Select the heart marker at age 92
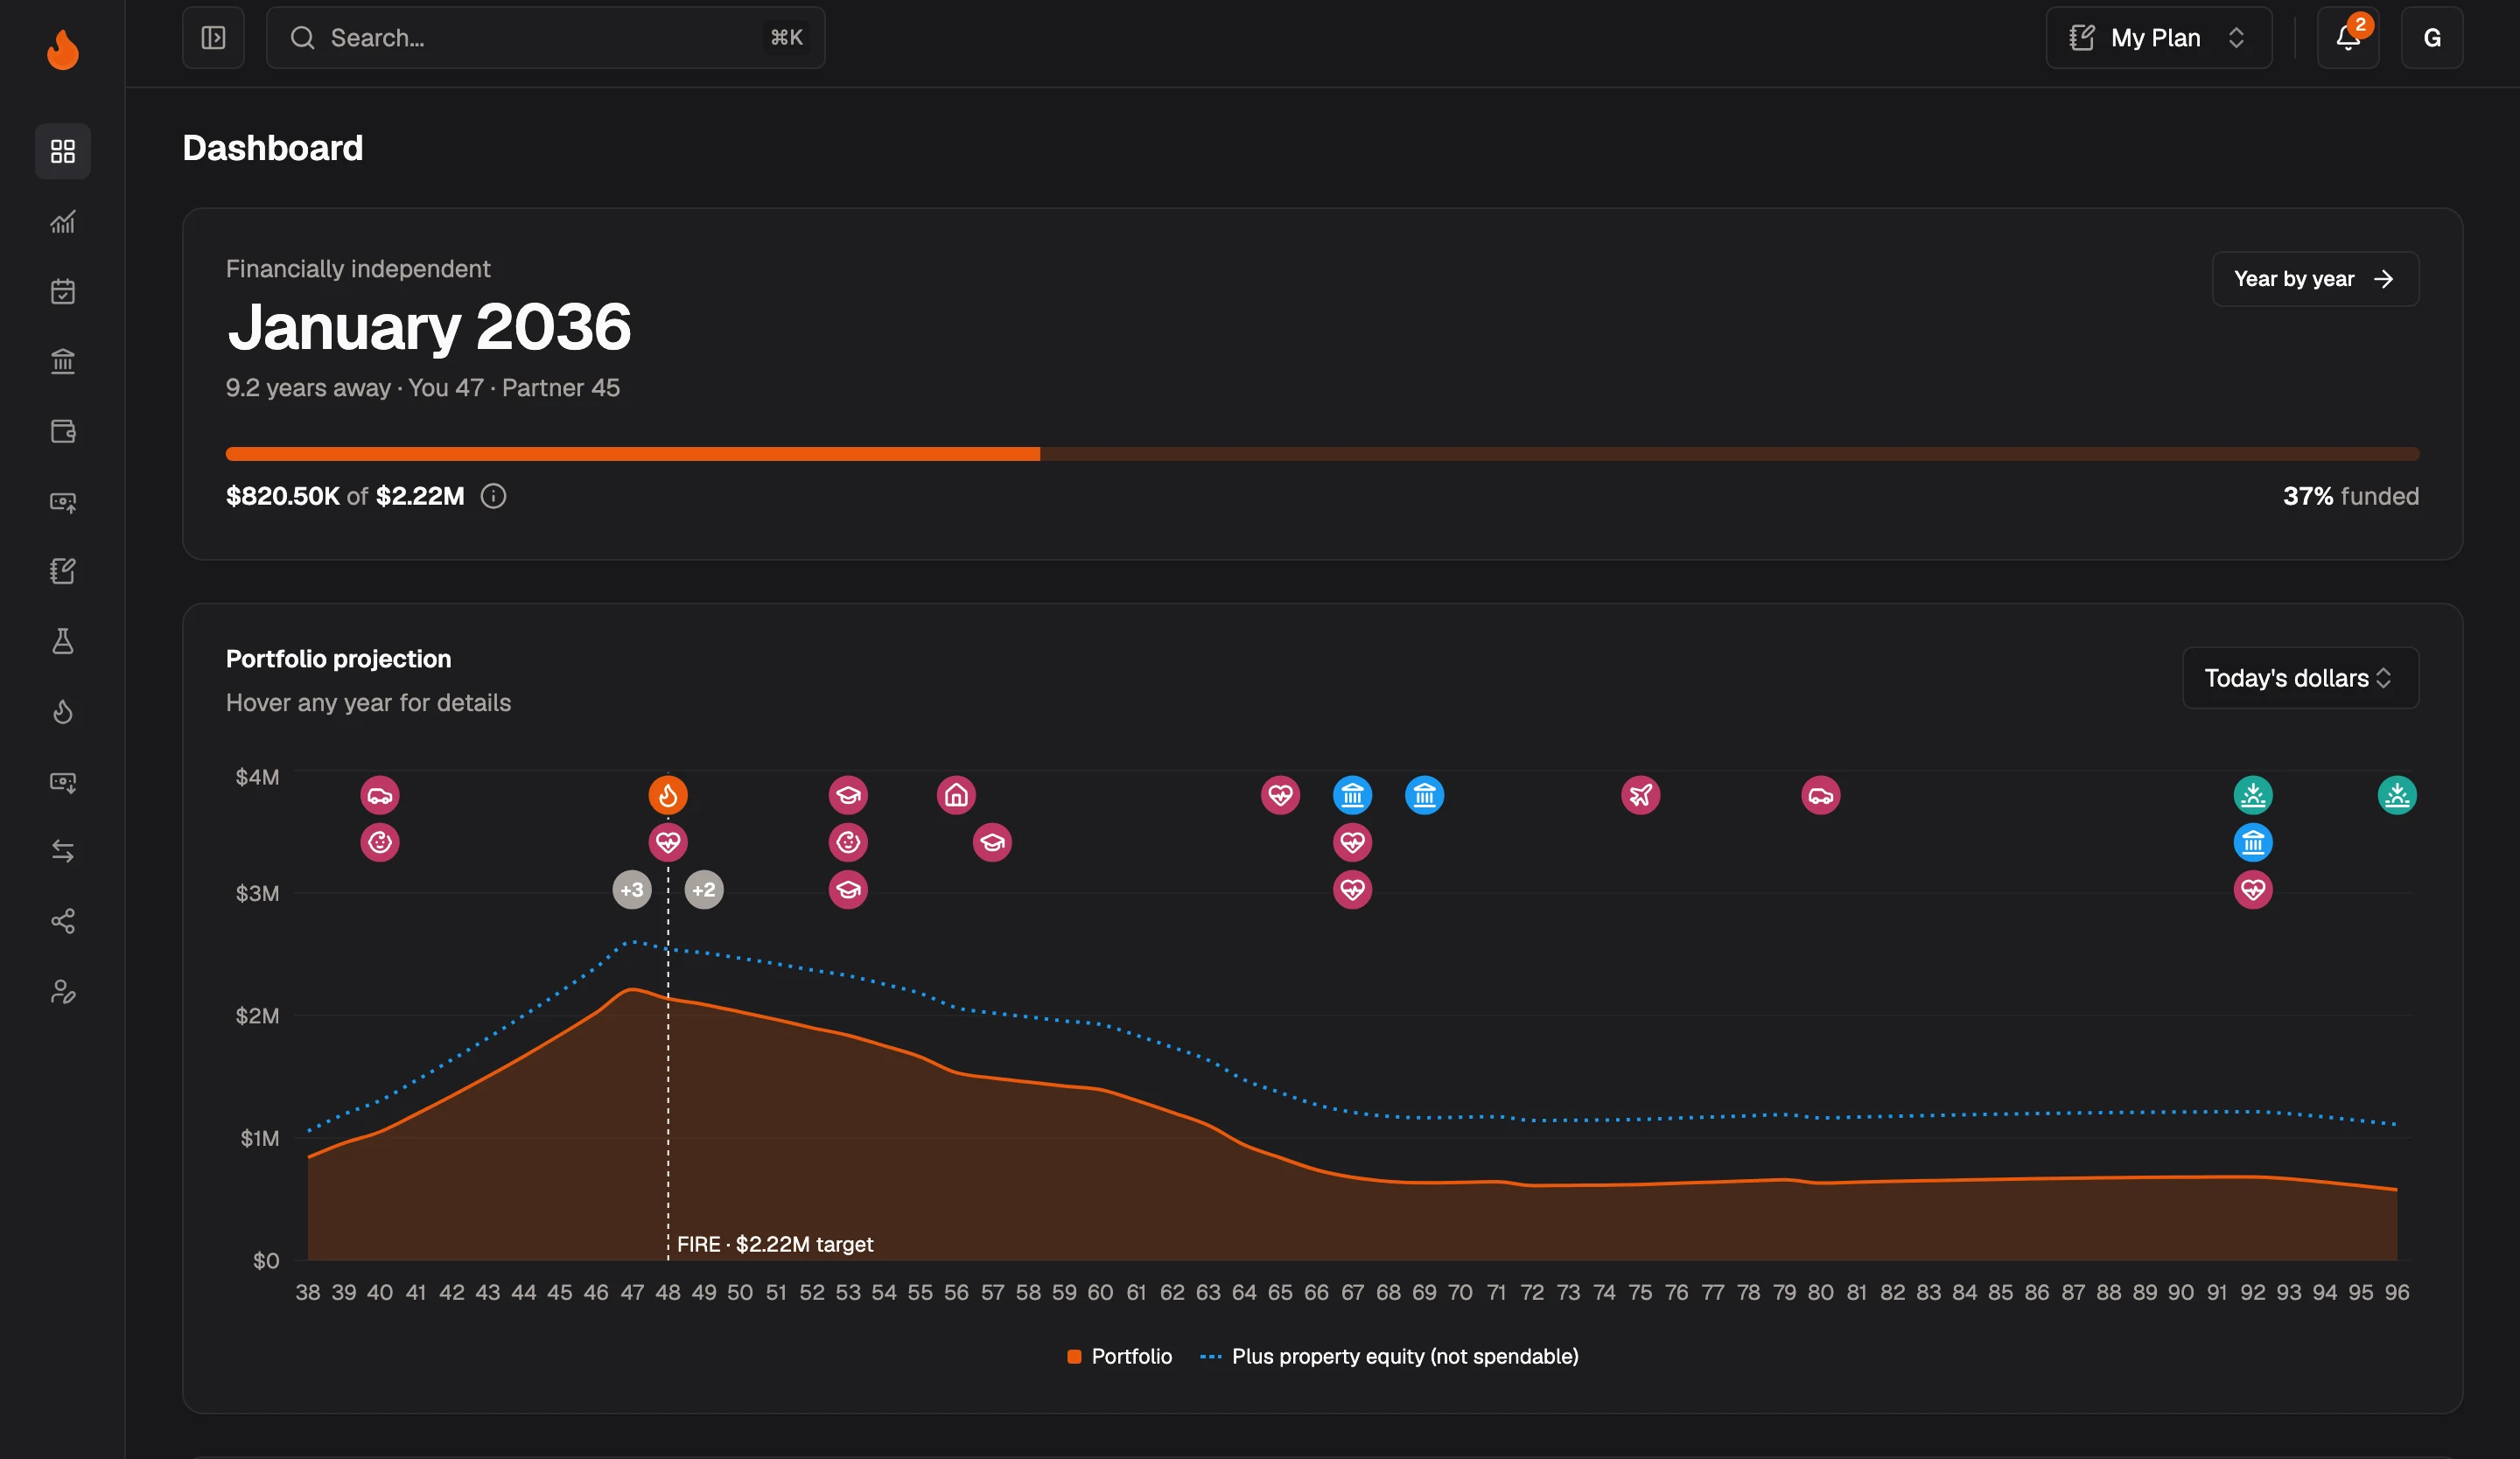 coord(2252,890)
